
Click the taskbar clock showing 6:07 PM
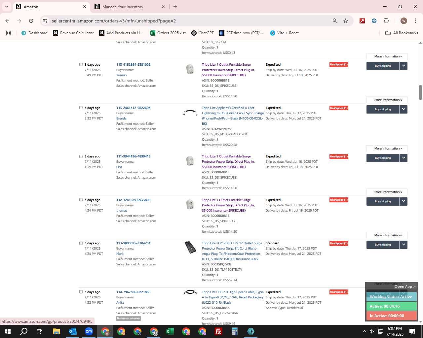pyautogui.click(x=395, y=331)
